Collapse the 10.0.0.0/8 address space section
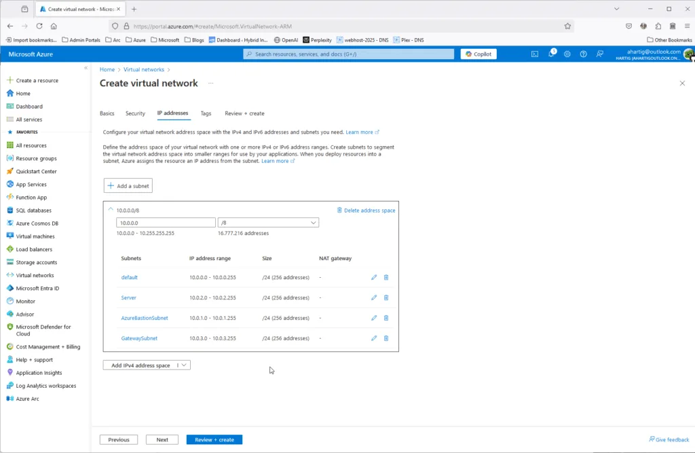The height and width of the screenshot is (453, 695). point(110,209)
